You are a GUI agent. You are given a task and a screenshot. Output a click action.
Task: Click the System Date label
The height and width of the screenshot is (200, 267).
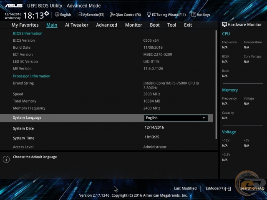click(23, 128)
